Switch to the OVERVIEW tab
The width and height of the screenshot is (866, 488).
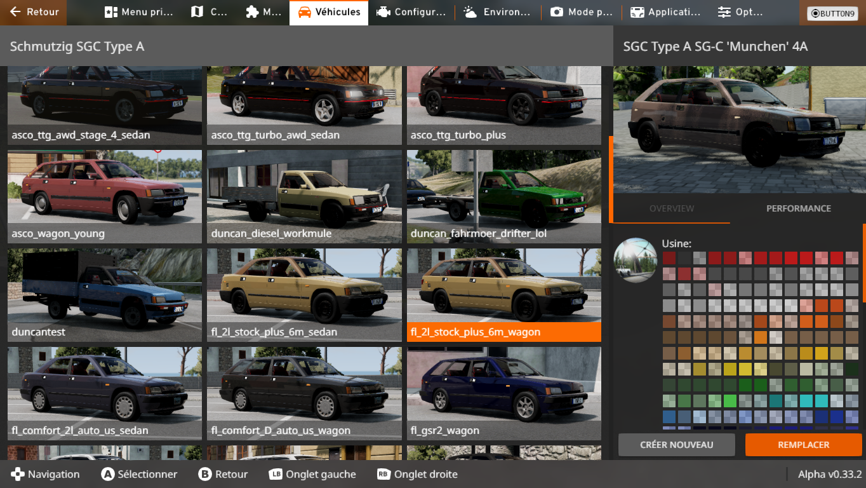tap(672, 208)
